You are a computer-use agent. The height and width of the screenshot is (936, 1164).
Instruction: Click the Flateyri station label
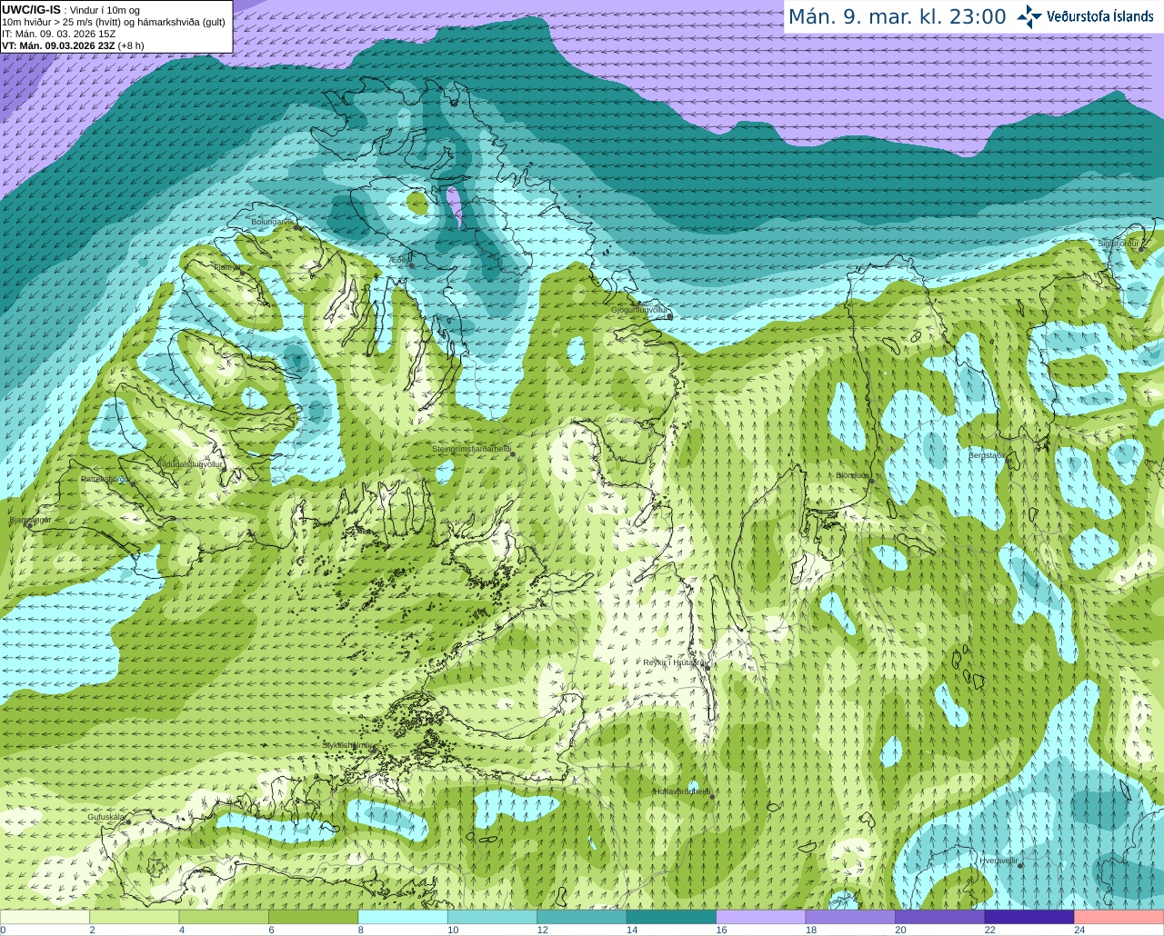tap(227, 267)
